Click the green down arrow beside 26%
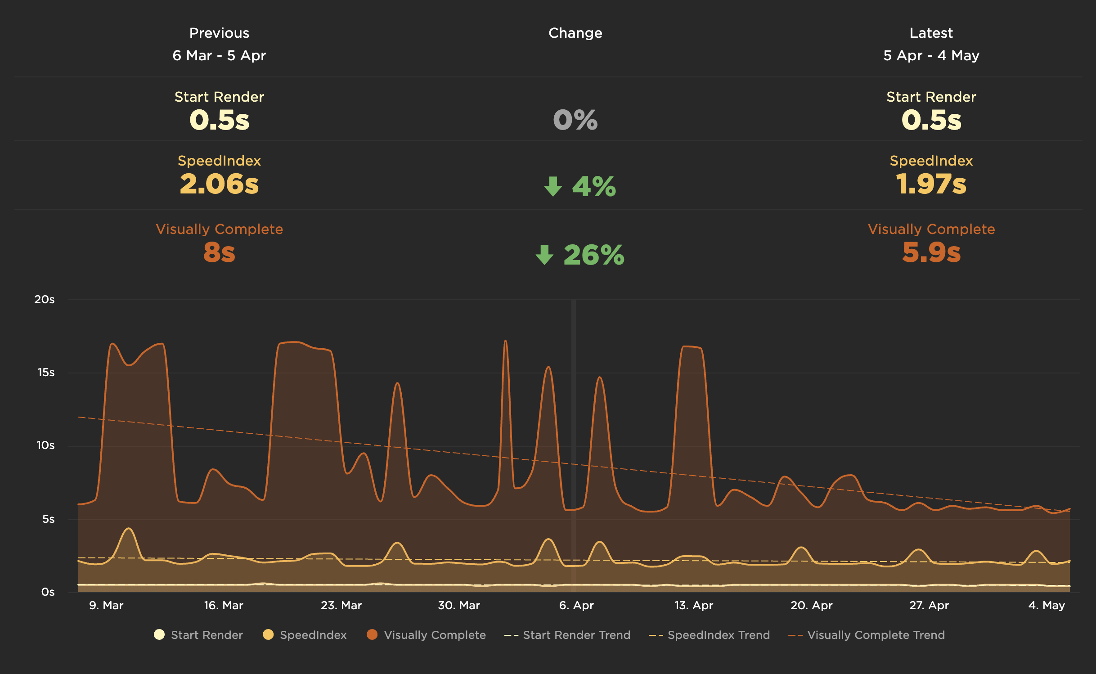Viewport: 1096px width, 674px height. [544, 255]
